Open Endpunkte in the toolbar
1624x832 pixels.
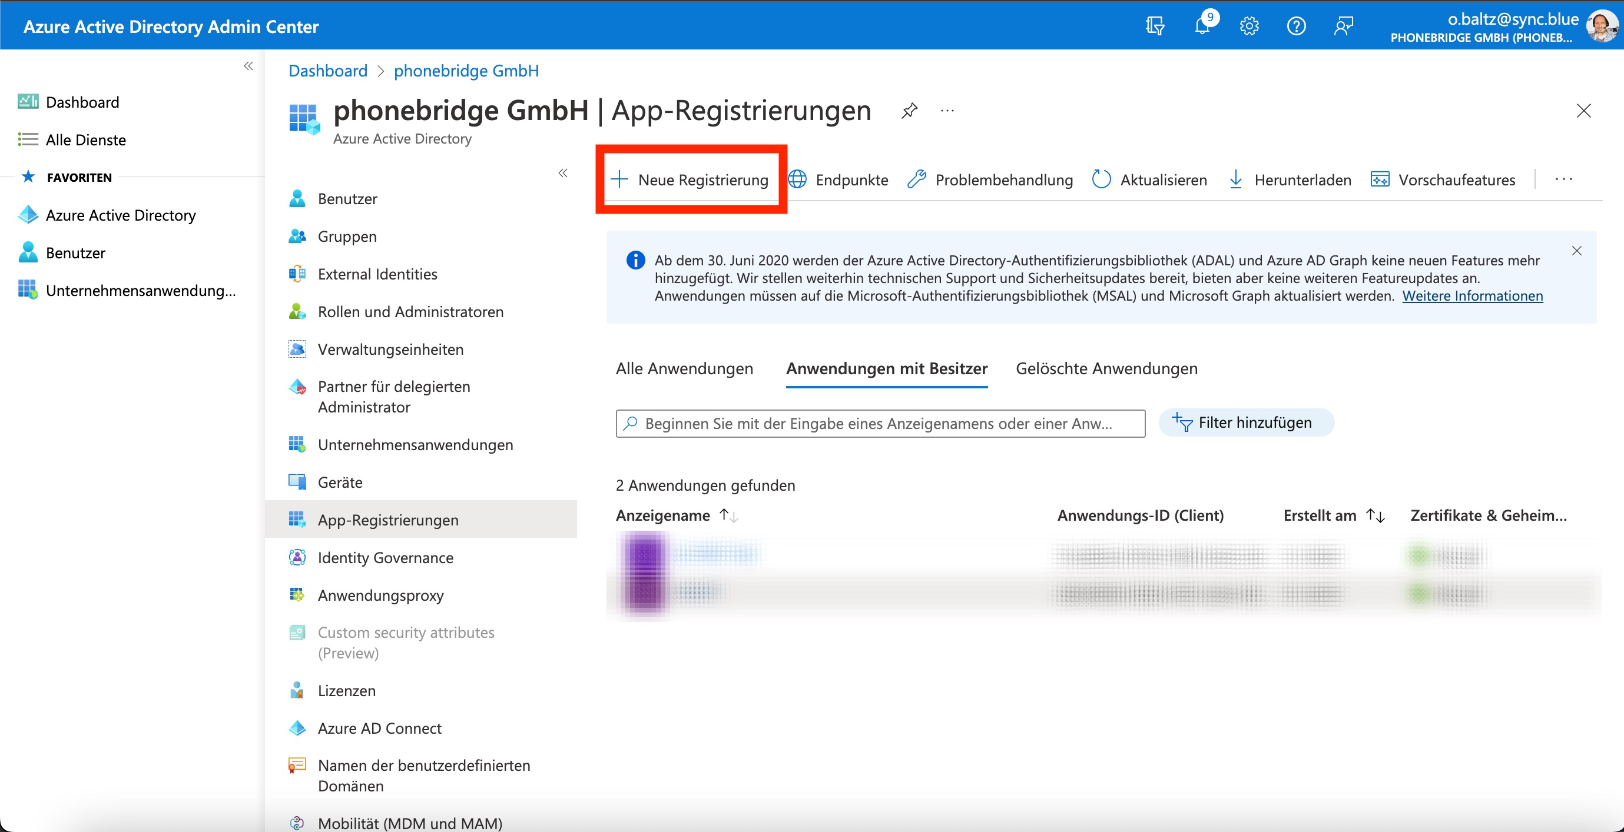point(838,180)
